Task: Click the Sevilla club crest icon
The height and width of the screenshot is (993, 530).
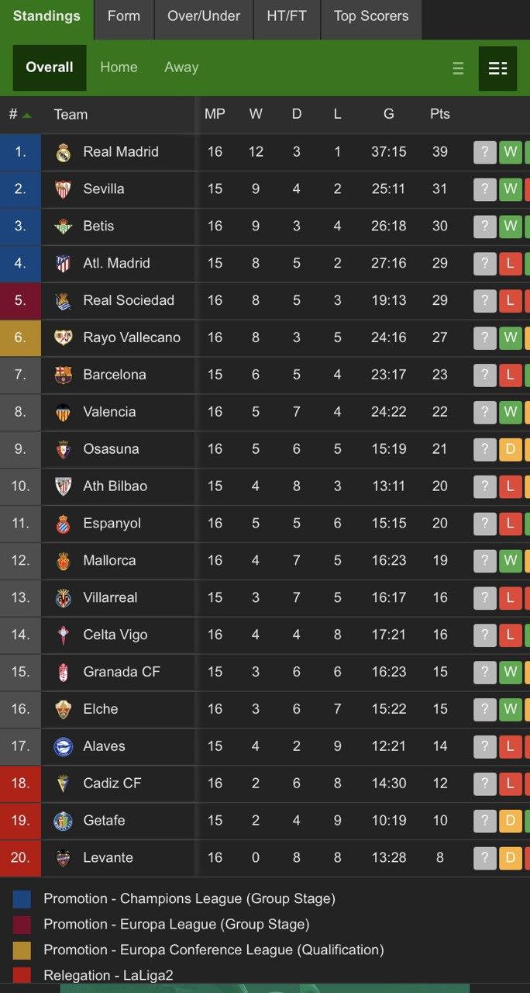Action: tap(63, 189)
